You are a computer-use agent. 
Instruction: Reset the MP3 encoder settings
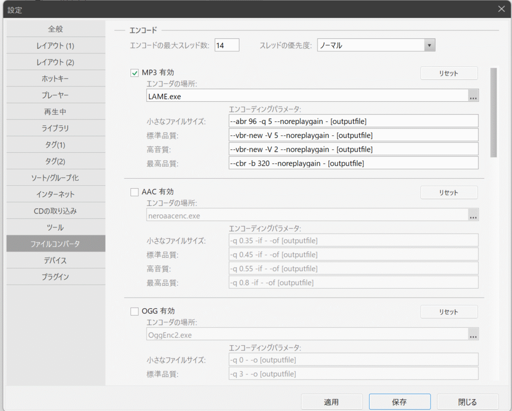[x=448, y=73]
